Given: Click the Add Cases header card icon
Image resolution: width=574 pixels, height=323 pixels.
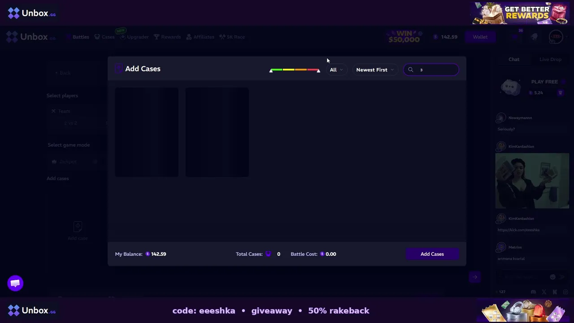Looking at the screenshot, I should (x=118, y=69).
